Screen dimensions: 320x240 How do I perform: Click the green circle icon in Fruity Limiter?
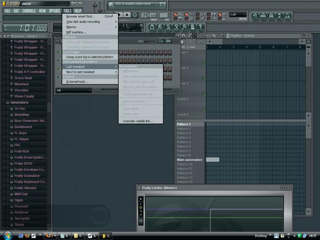pyautogui.click(x=141, y=208)
